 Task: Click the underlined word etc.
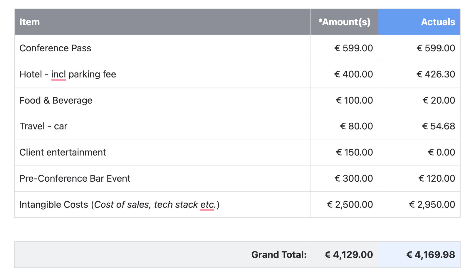[207, 205]
